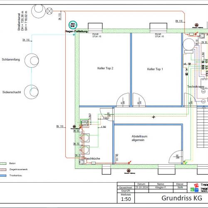
Task: Click the 'Beton' legend text
Action: click(12, 163)
